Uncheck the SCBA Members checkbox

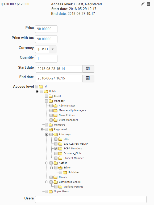tap(56, 149)
